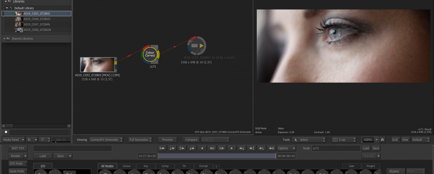Open the User node bin tab
Image resolution: width=434 pixels, height=174 pixels.
point(351,166)
